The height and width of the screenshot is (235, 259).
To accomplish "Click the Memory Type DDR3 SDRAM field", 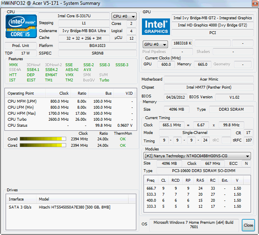I will point(231,109).
